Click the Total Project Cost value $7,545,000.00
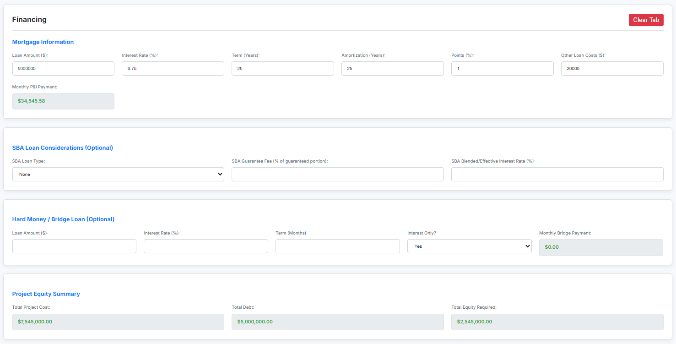This screenshot has height=344, width=676. click(118, 322)
